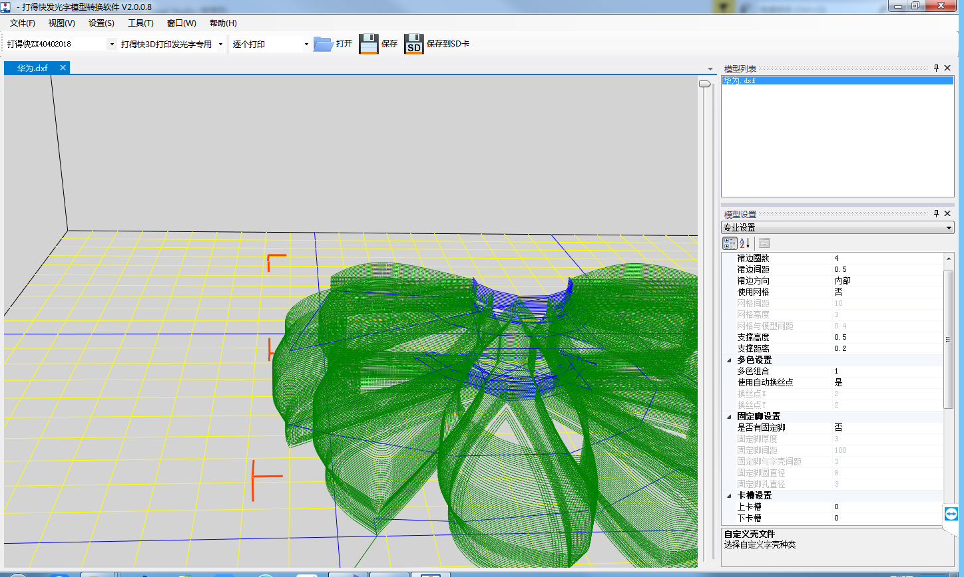Click the Open folder toolbar button
The image size is (964, 577).
(333, 44)
